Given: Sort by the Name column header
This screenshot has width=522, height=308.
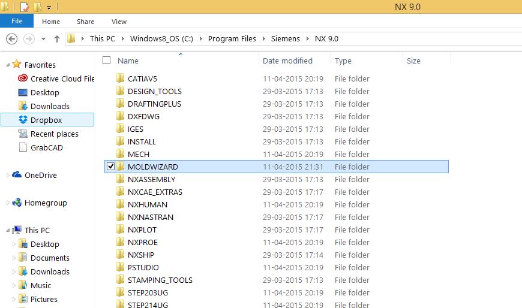Looking at the screenshot, I should (x=128, y=61).
